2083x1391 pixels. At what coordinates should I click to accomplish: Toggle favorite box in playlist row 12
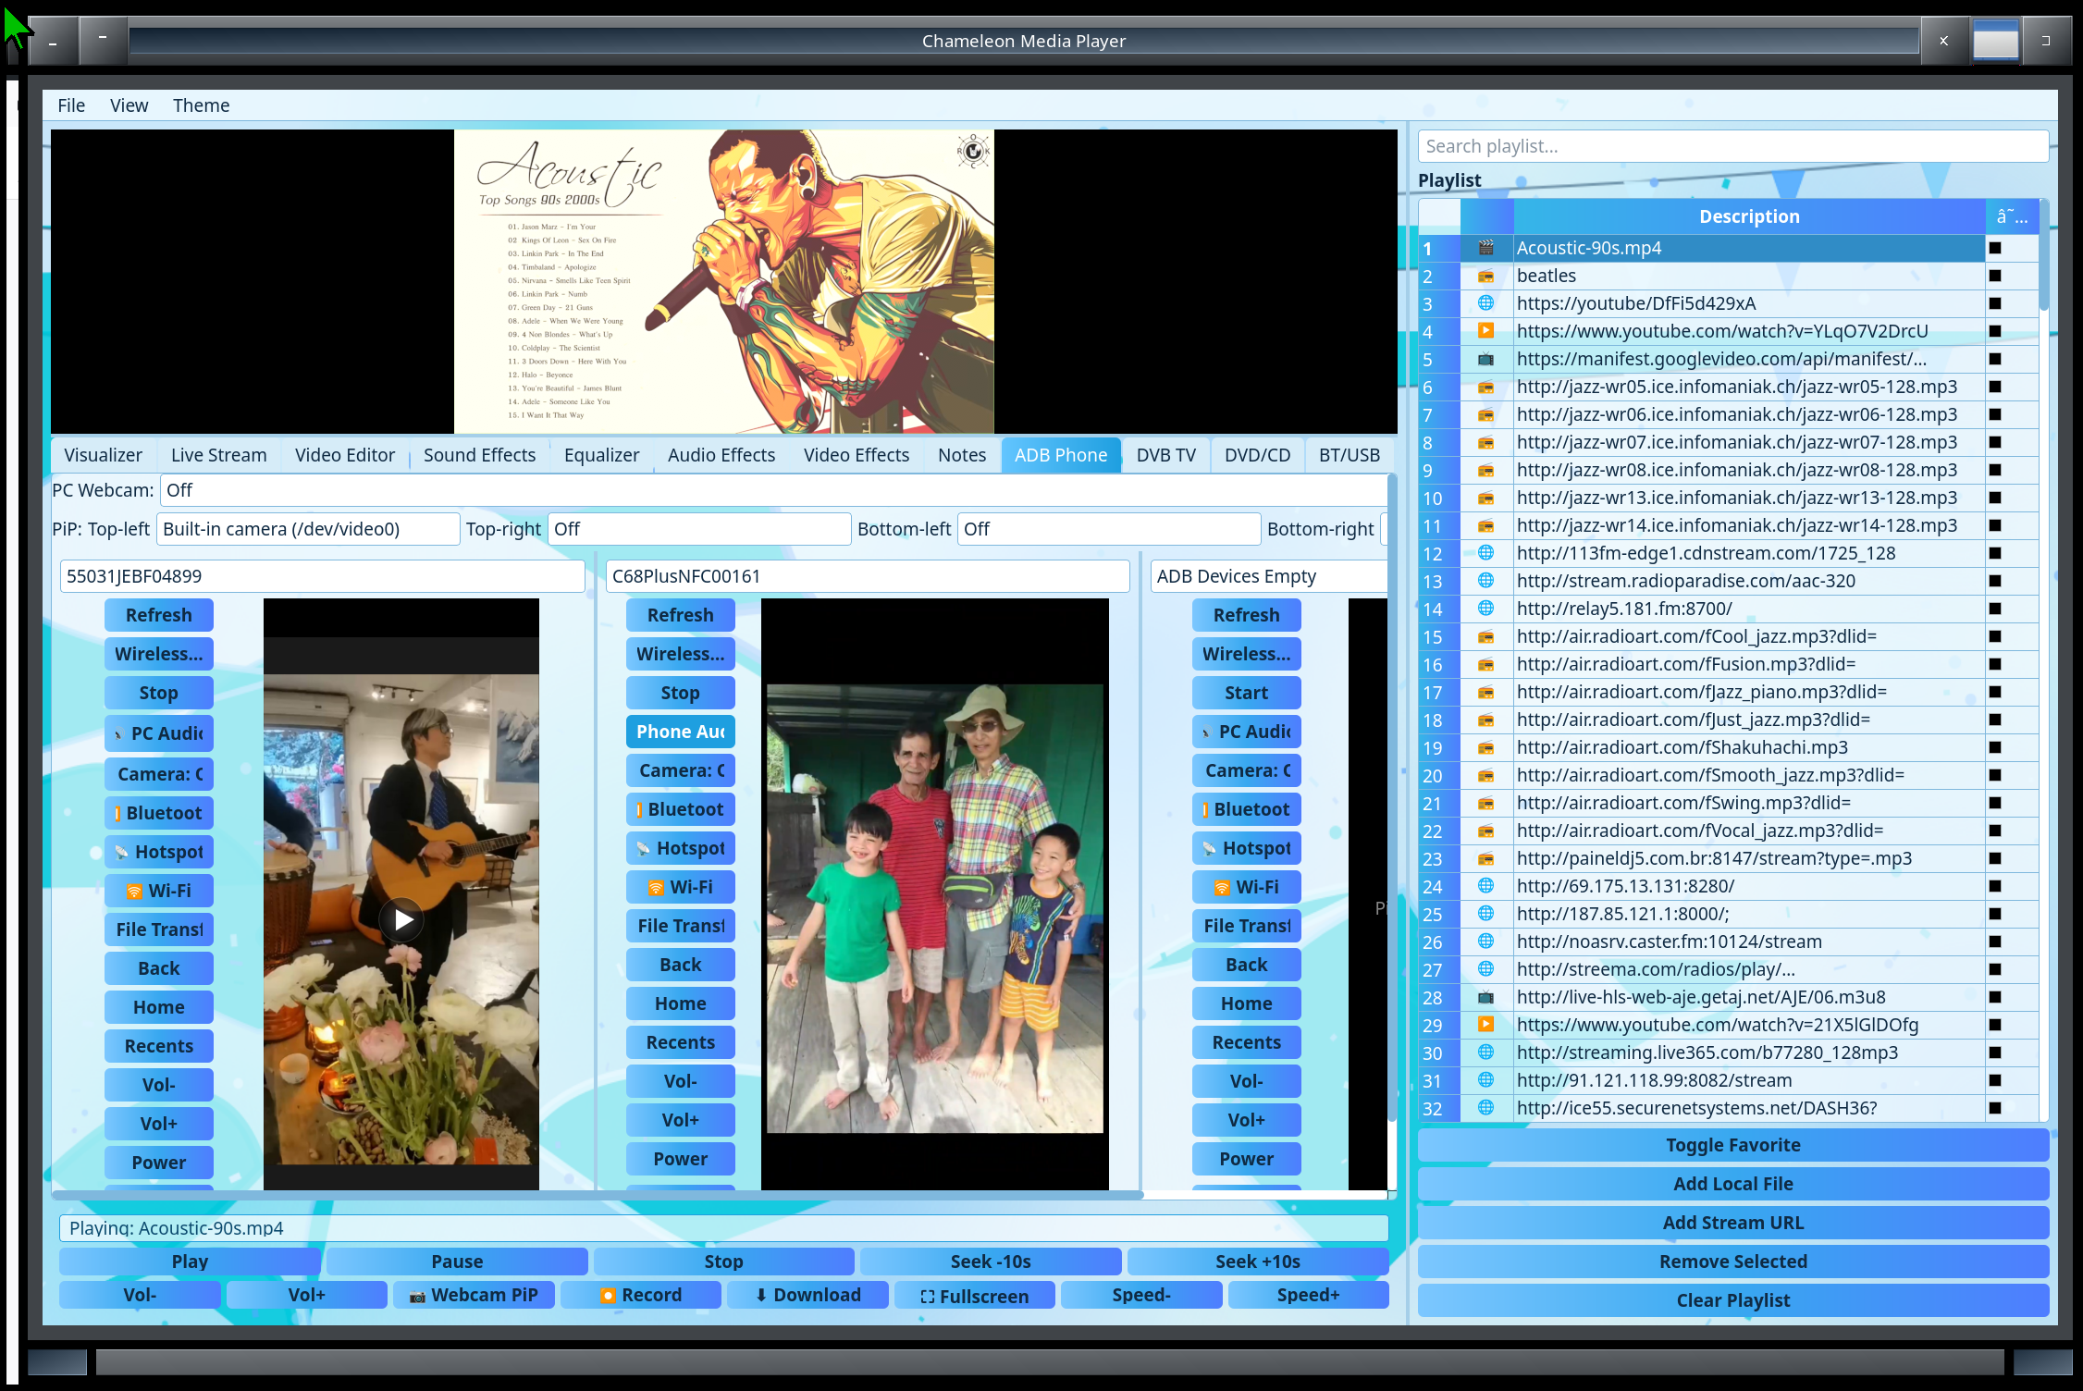pos(1995,553)
